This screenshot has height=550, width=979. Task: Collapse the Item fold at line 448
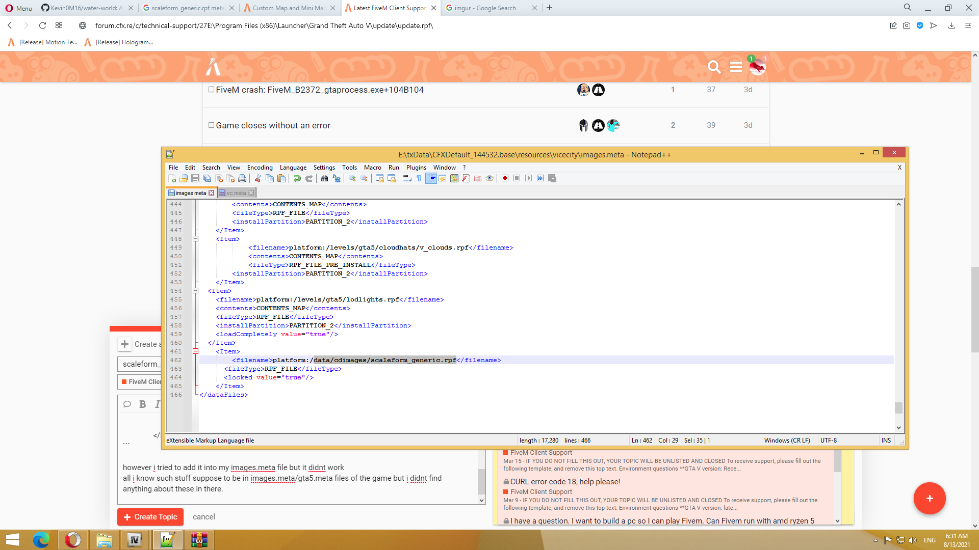click(195, 239)
